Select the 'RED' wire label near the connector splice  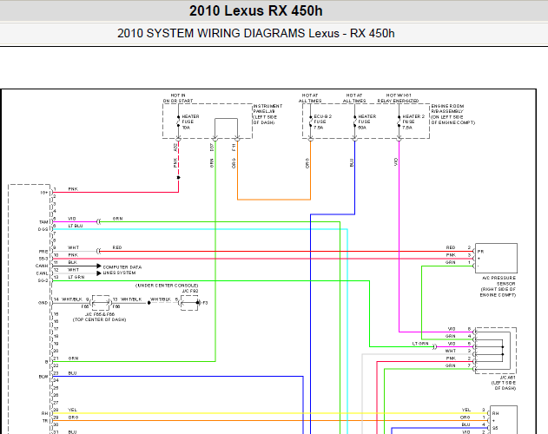click(117, 247)
